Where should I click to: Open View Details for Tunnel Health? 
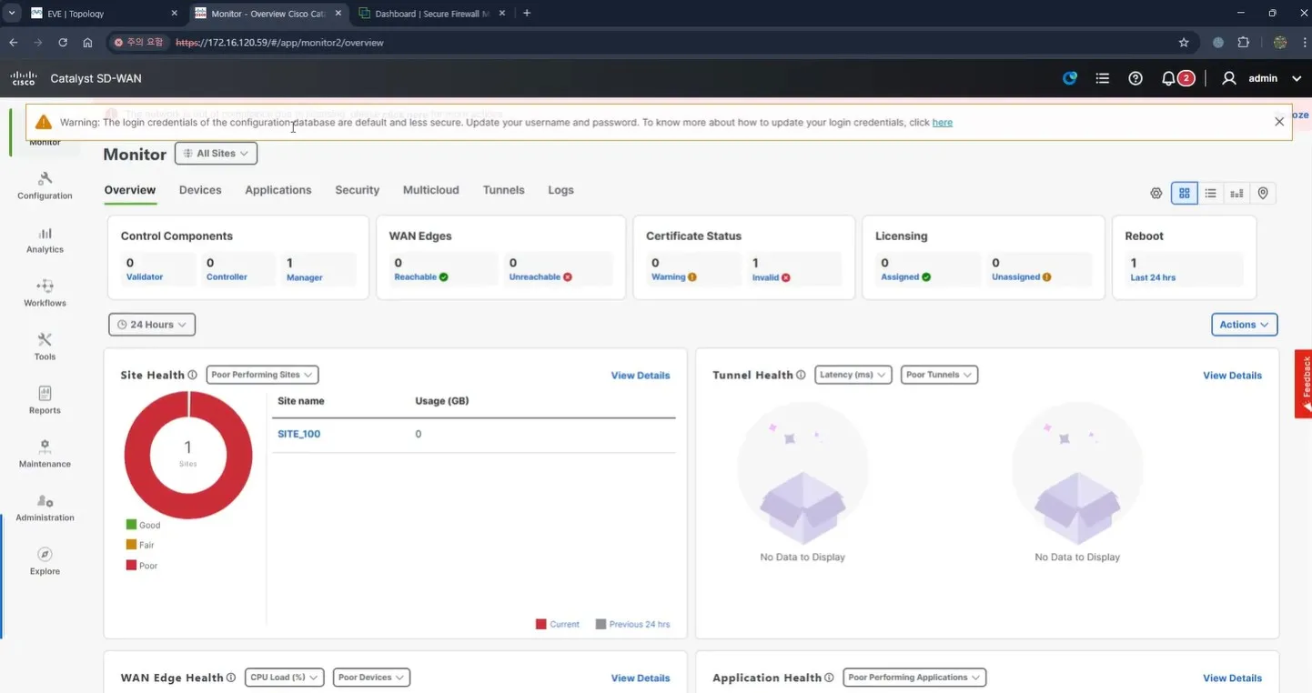1232,376
